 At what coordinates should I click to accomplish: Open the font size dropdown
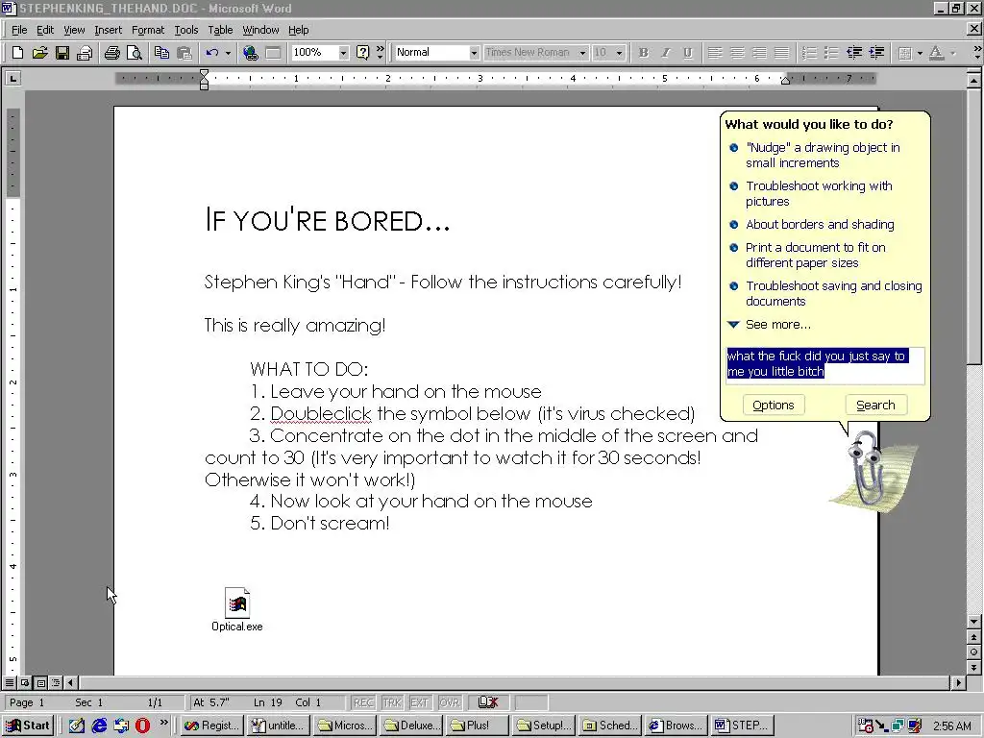pos(620,53)
